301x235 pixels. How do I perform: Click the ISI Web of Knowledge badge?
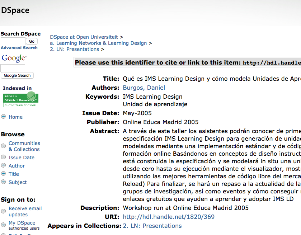click(x=20, y=100)
